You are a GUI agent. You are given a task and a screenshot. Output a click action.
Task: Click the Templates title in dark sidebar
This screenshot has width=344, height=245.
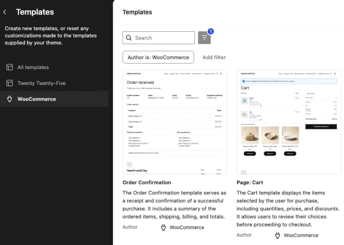click(35, 12)
